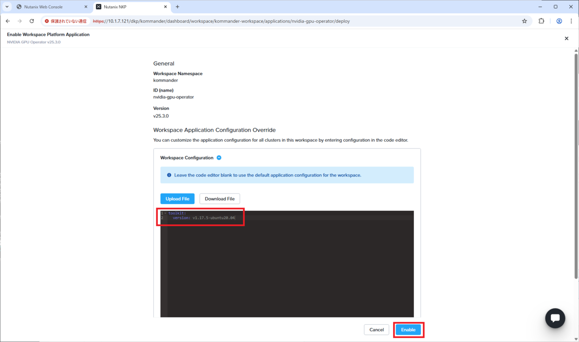The image size is (579, 342).
Task: Open the Chrome three-dot menu
Action: 571,21
